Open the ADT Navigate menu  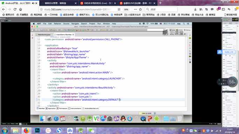(75, 24)
